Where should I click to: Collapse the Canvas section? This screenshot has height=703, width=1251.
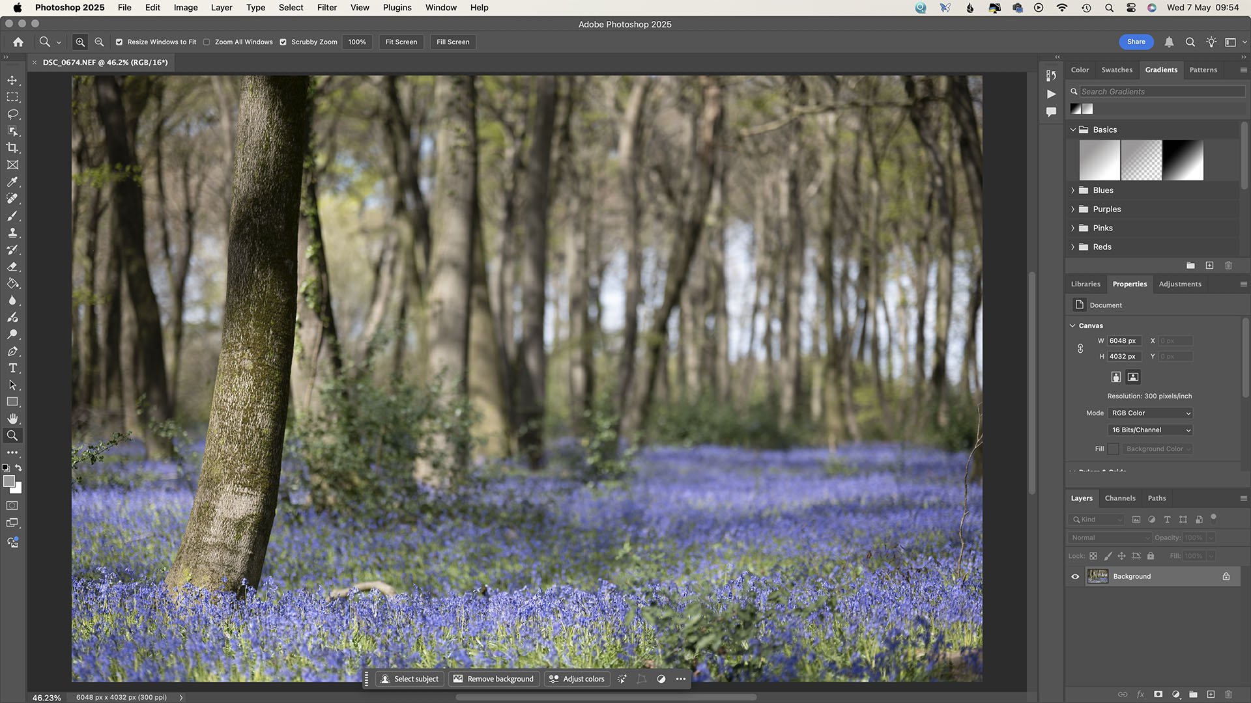click(1073, 325)
